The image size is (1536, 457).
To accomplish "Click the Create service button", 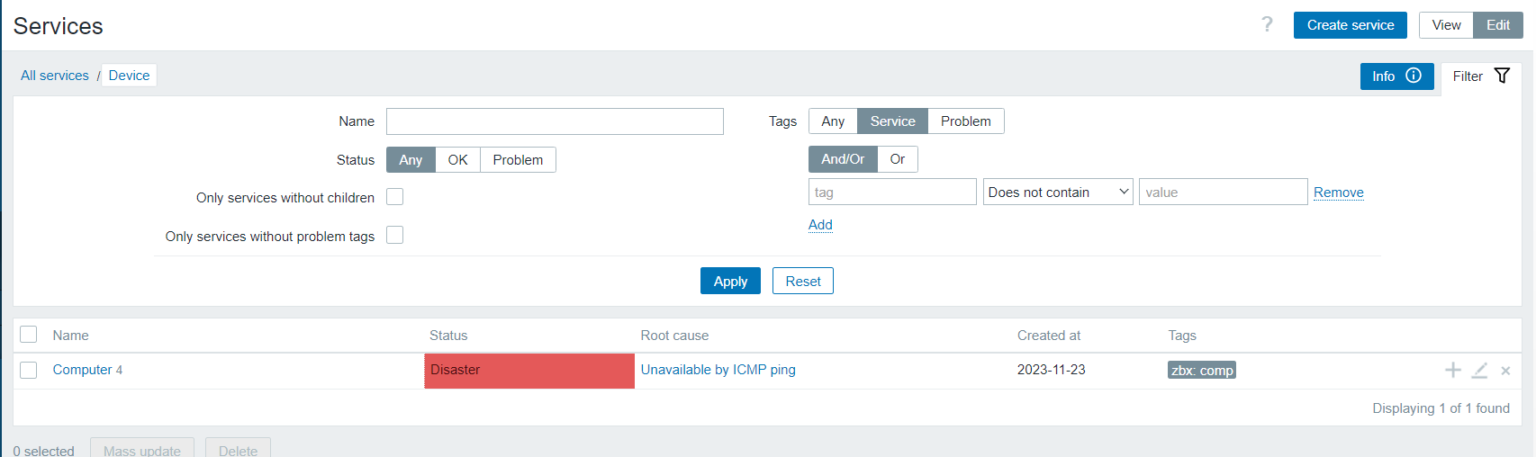I will pyautogui.click(x=1350, y=25).
